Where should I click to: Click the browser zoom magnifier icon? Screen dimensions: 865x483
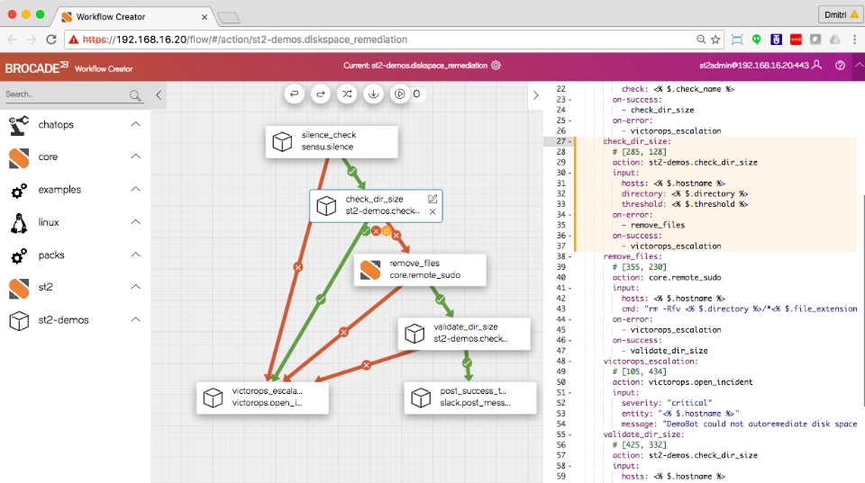click(701, 40)
